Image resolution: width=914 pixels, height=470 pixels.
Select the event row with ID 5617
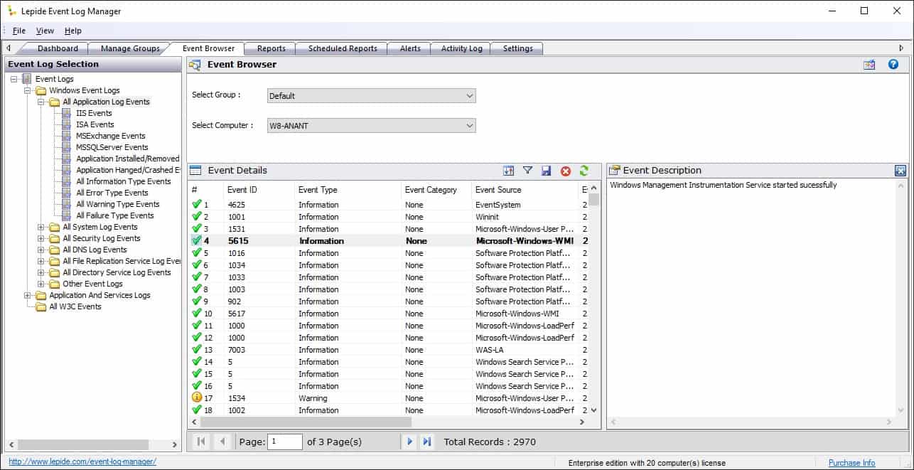tap(389, 314)
